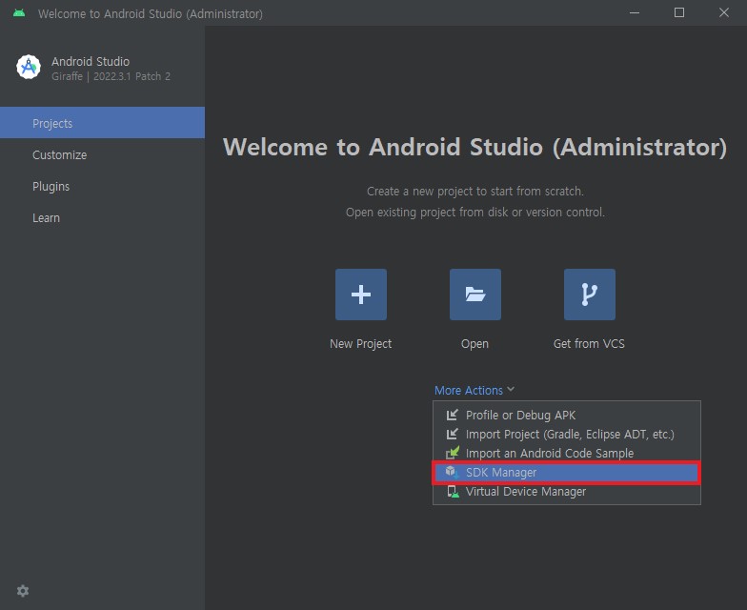Click the New Project plus icon
The image size is (747, 610).
coord(360,294)
